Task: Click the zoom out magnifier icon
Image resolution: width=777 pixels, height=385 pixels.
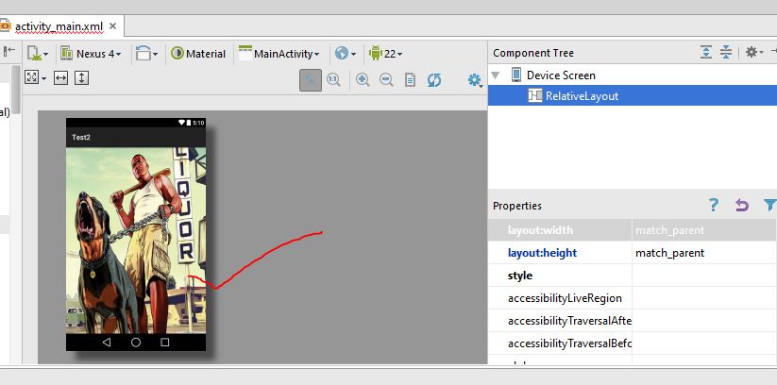Action: coord(386,81)
